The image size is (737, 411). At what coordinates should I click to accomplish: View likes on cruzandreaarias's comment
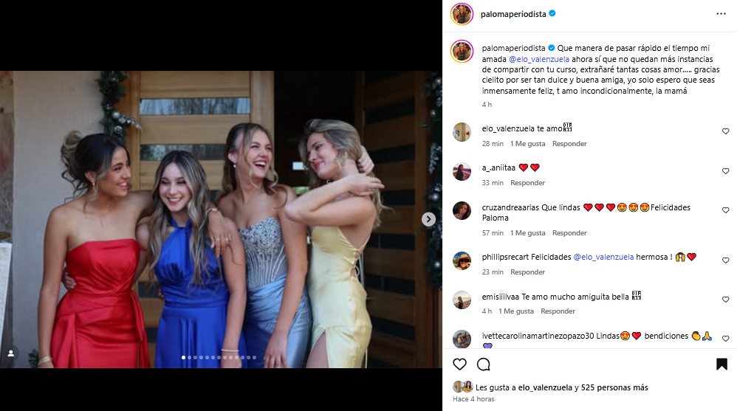527,233
